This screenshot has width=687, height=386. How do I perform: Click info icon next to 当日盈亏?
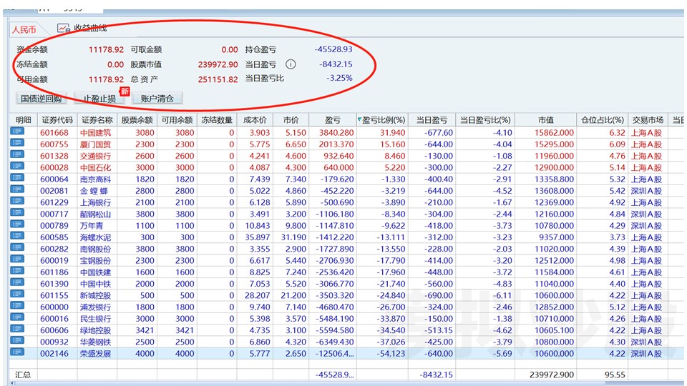tap(291, 64)
